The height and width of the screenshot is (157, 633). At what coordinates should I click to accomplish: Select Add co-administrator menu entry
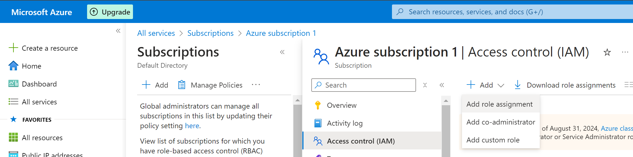click(501, 122)
